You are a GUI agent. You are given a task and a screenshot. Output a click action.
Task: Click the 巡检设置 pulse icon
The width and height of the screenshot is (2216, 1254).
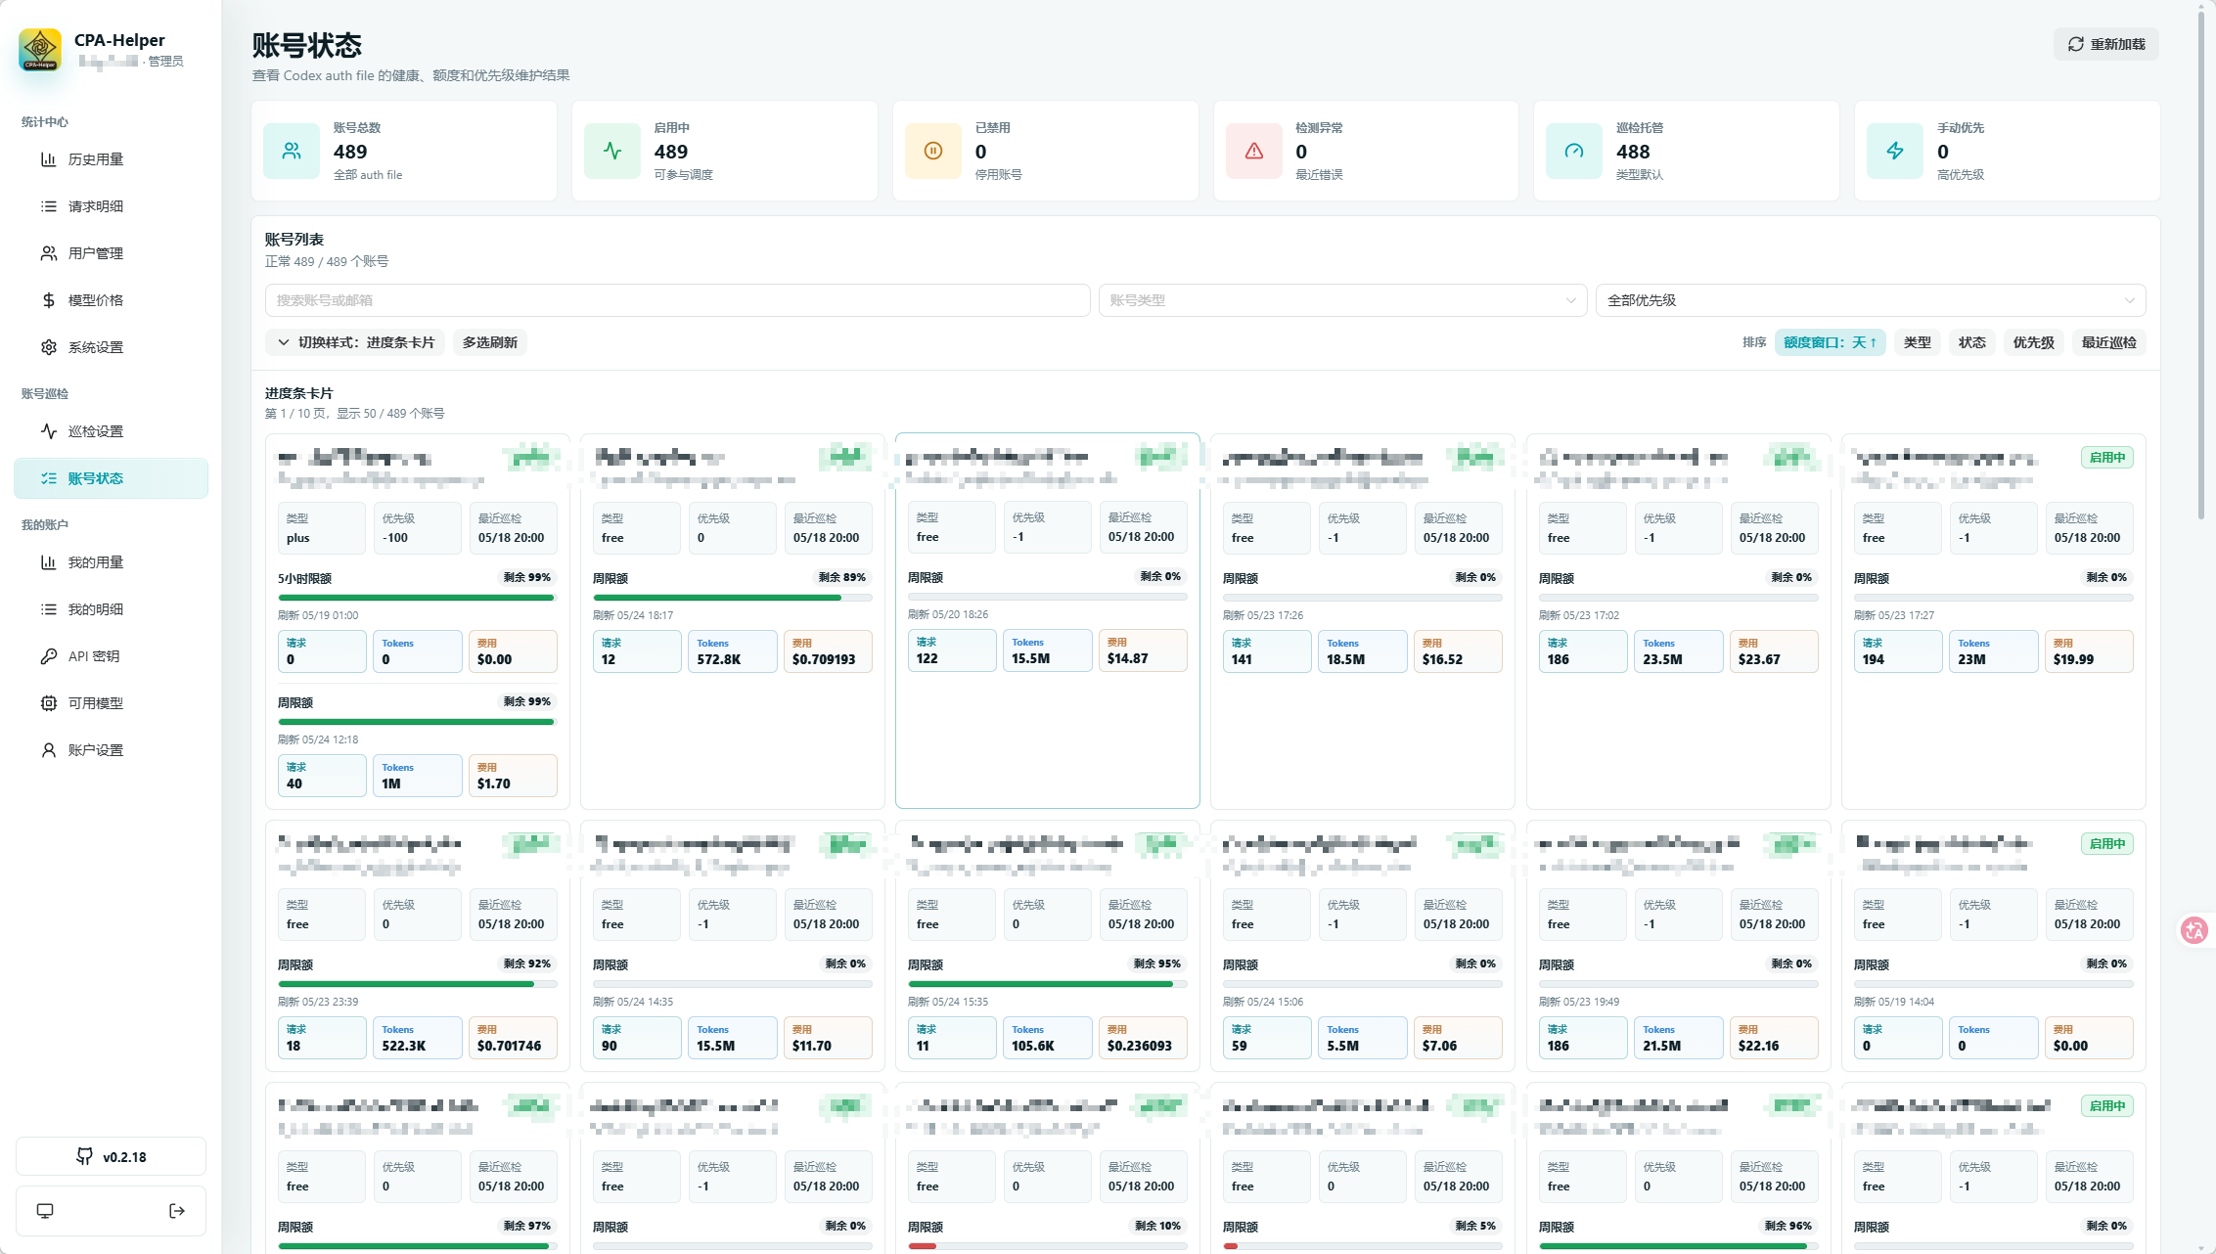49,431
